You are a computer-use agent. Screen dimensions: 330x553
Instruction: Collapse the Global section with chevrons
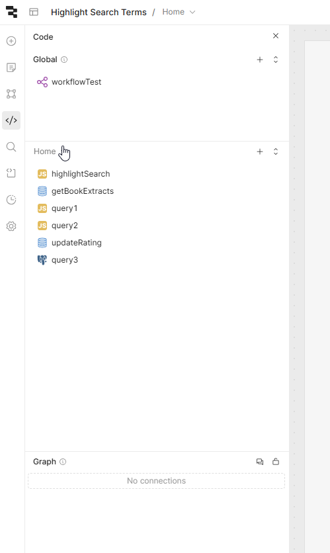276,60
